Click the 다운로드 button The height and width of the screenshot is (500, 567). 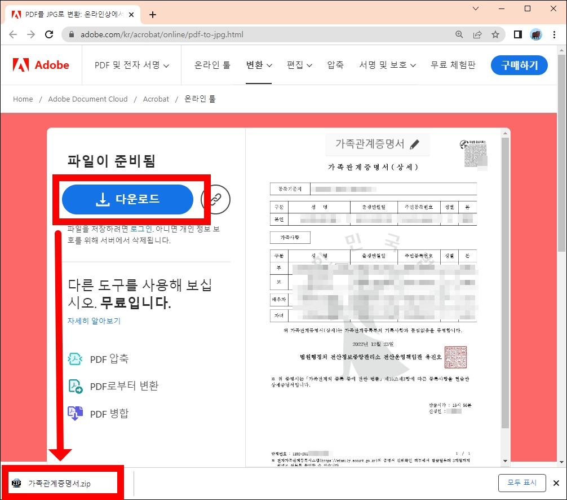point(127,199)
